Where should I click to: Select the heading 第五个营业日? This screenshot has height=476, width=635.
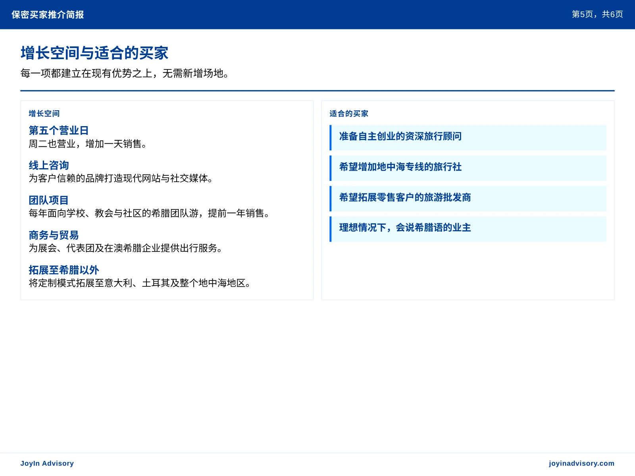(x=58, y=130)
